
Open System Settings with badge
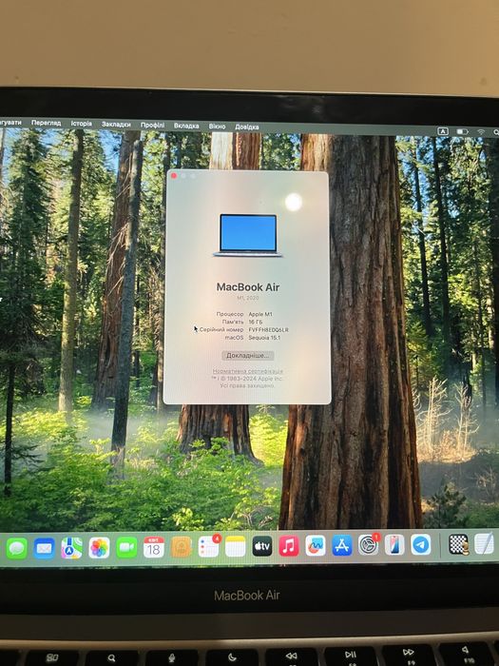(369, 545)
